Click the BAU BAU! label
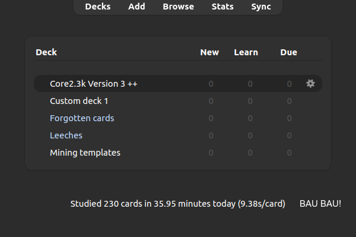Viewport: 356px width, 237px height. point(320,204)
